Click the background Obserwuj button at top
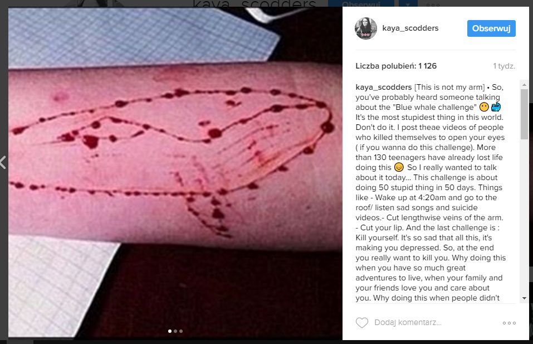The width and height of the screenshot is (533, 344). pyautogui.click(x=361, y=4)
